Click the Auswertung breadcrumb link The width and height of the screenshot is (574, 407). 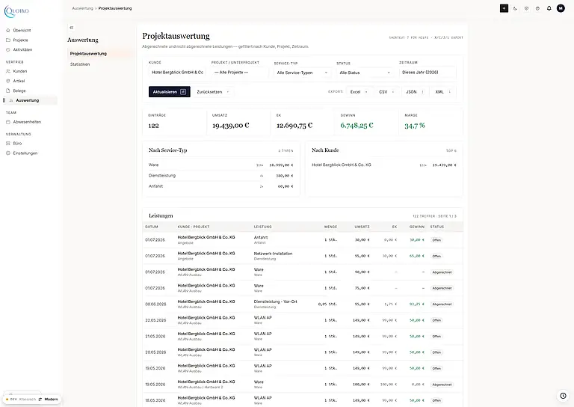(x=82, y=8)
